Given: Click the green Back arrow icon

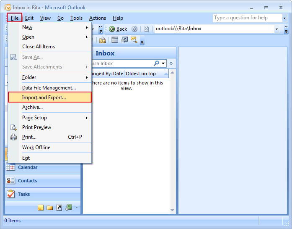Looking at the screenshot, I should 112,29.
